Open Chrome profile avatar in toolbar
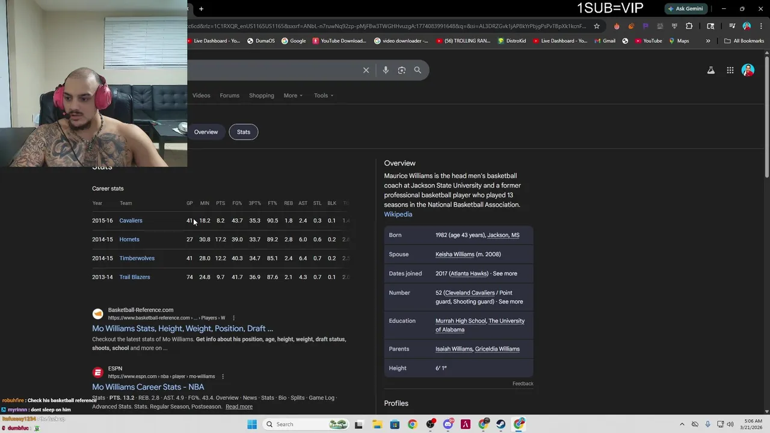Image resolution: width=770 pixels, height=433 pixels. point(747,26)
